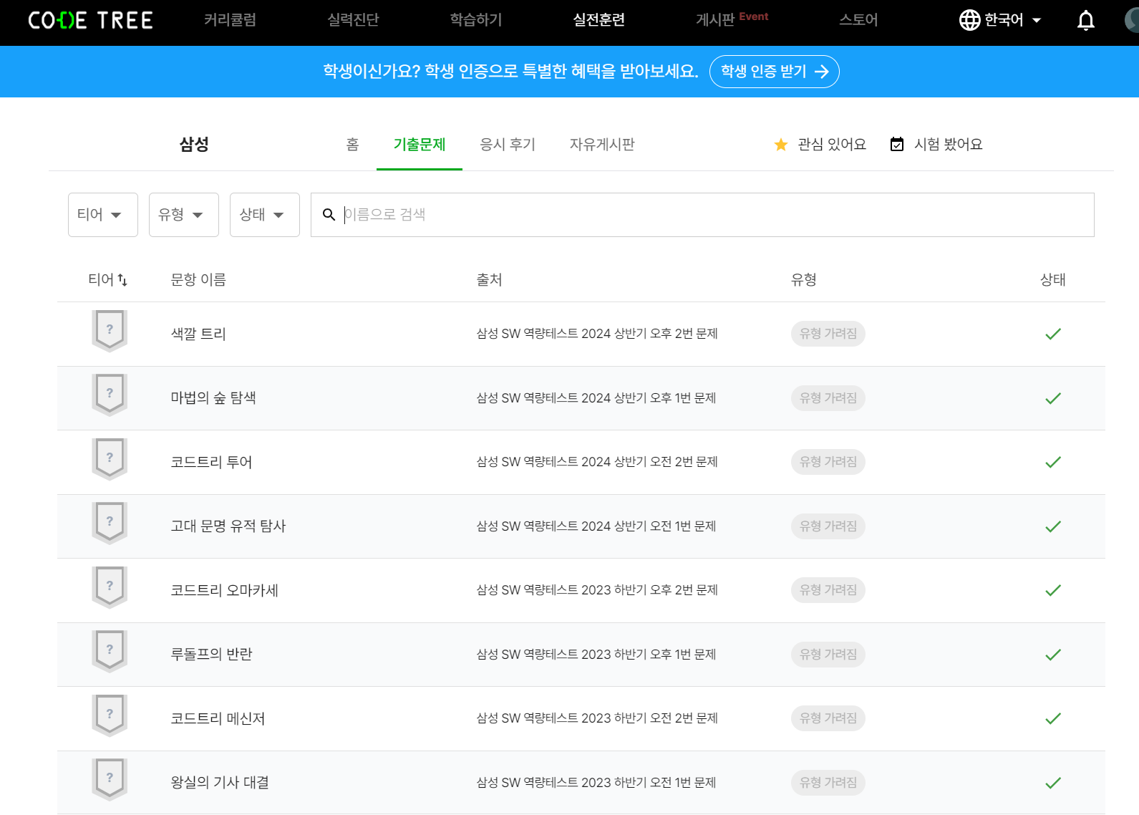Click source text '2023 하반기 오전 1번 문제'
1139x815 pixels.
649,783
